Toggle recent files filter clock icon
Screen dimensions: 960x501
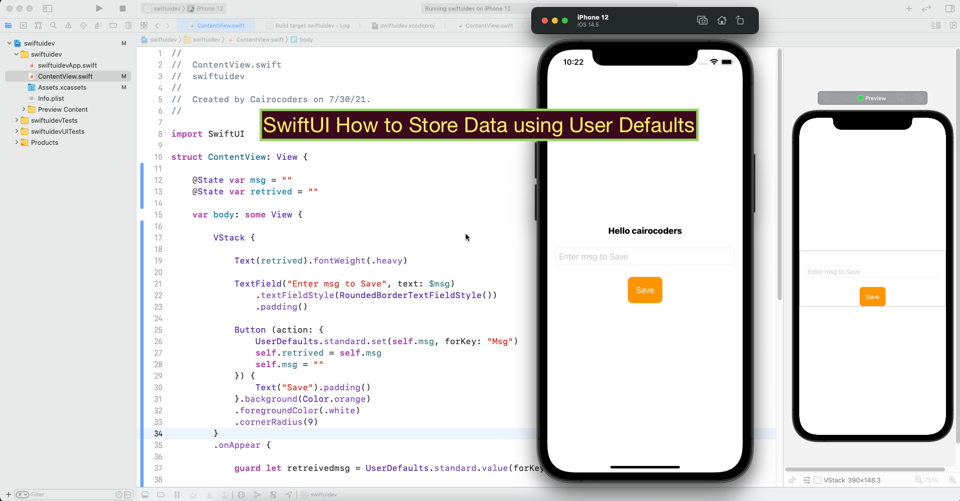[x=119, y=494]
